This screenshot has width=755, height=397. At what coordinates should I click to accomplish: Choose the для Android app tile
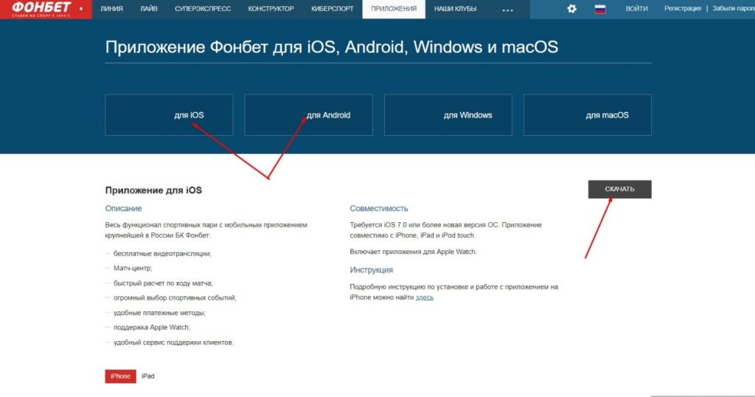point(309,114)
